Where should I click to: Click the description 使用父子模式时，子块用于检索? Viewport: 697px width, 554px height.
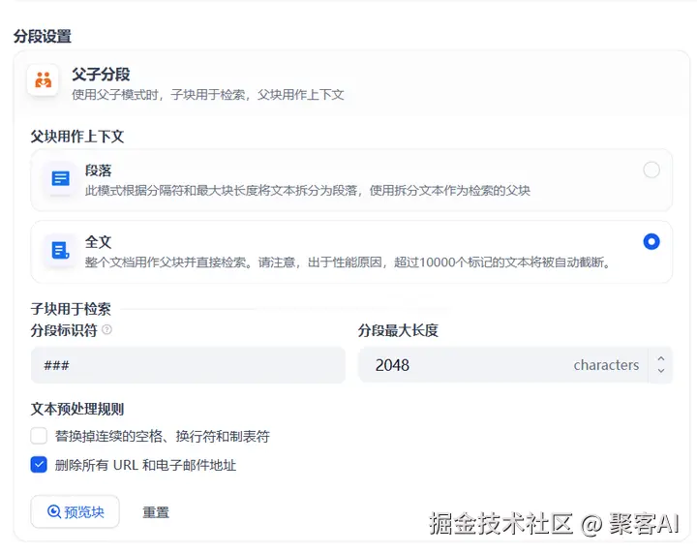click(x=207, y=94)
